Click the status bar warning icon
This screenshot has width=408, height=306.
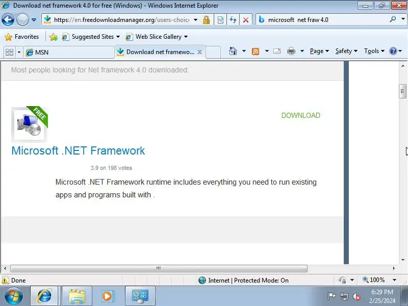point(5,280)
